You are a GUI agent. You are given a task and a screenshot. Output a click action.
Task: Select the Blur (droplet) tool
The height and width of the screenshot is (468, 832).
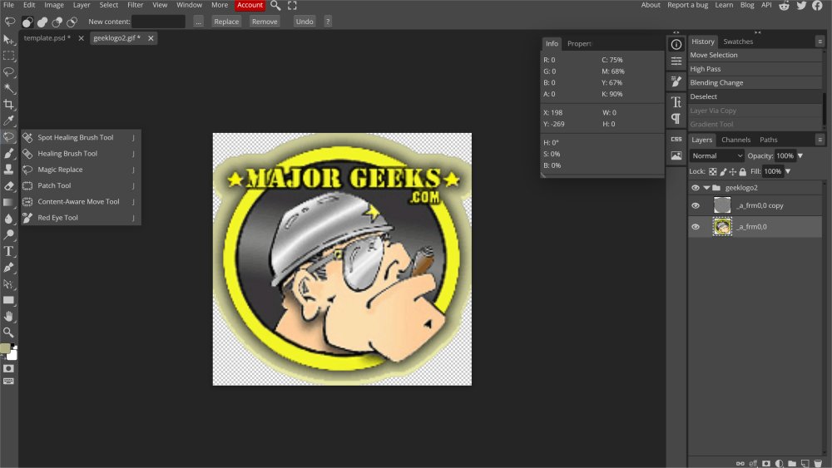[x=8, y=219]
